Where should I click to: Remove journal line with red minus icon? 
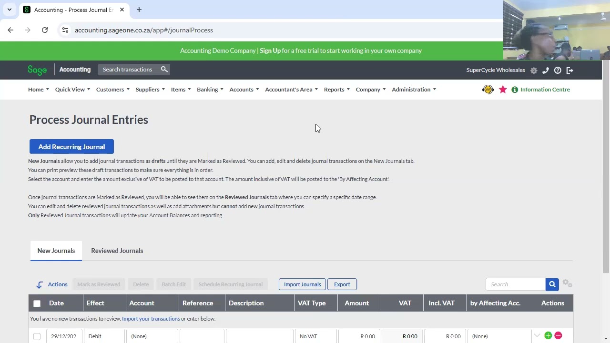coord(558,336)
